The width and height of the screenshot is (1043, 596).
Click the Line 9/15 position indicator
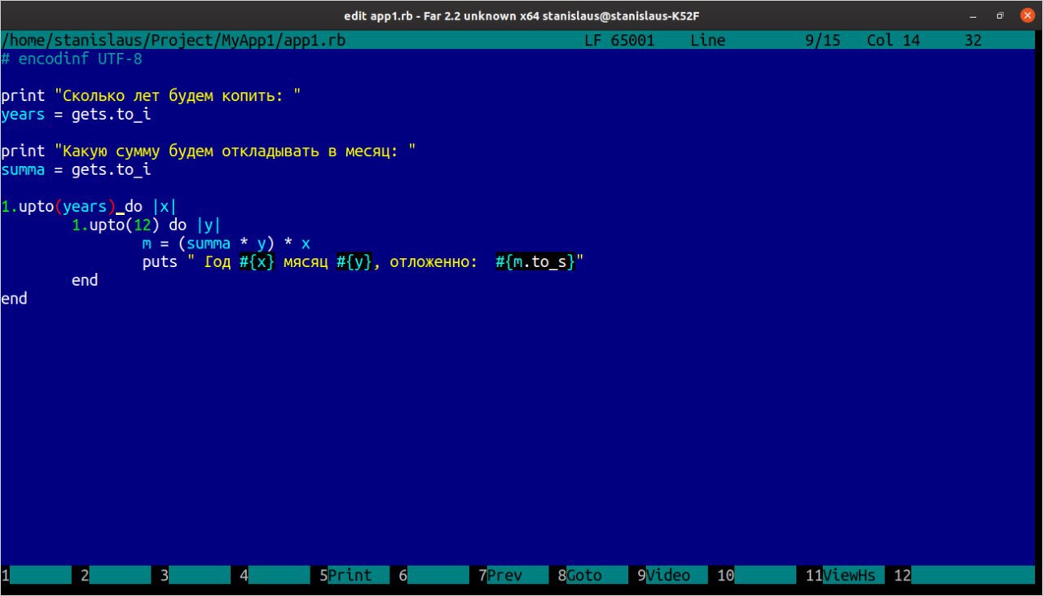tap(764, 40)
